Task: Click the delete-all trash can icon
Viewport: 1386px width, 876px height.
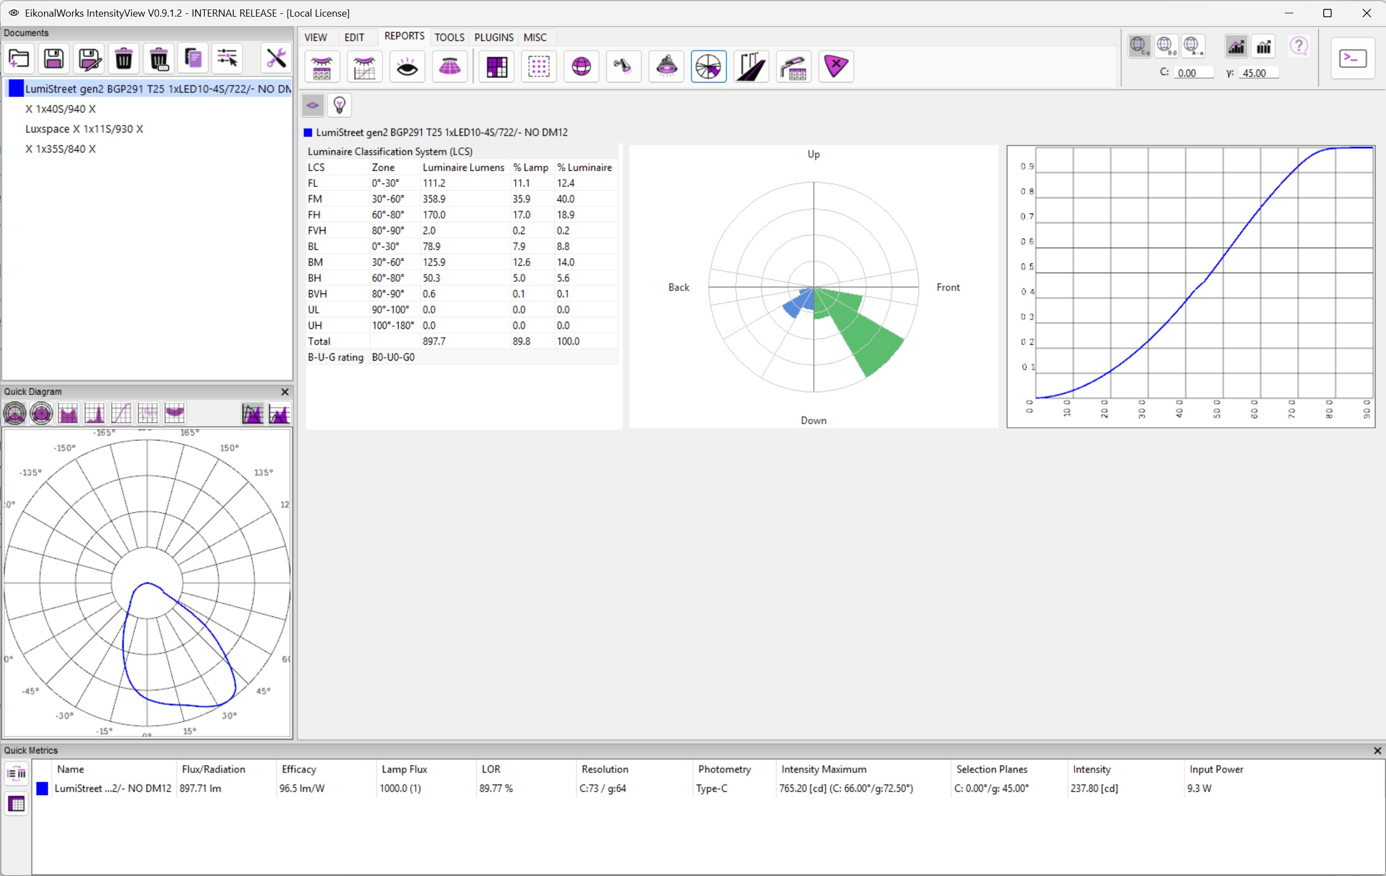Action: 159,59
